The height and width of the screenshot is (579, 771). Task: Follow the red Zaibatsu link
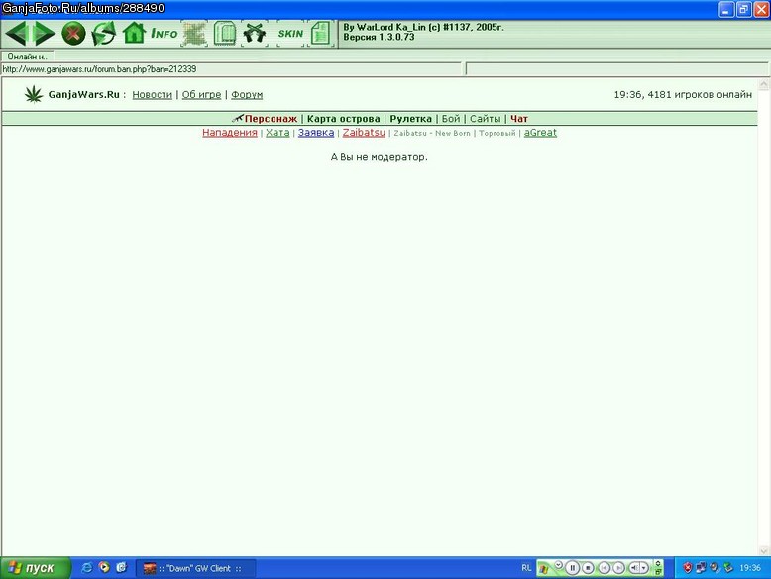pyautogui.click(x=364, y=132)
